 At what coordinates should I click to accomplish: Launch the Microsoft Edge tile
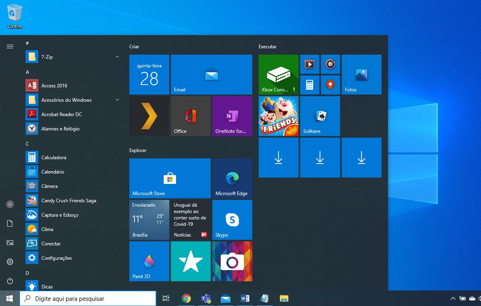pos(232,178)
